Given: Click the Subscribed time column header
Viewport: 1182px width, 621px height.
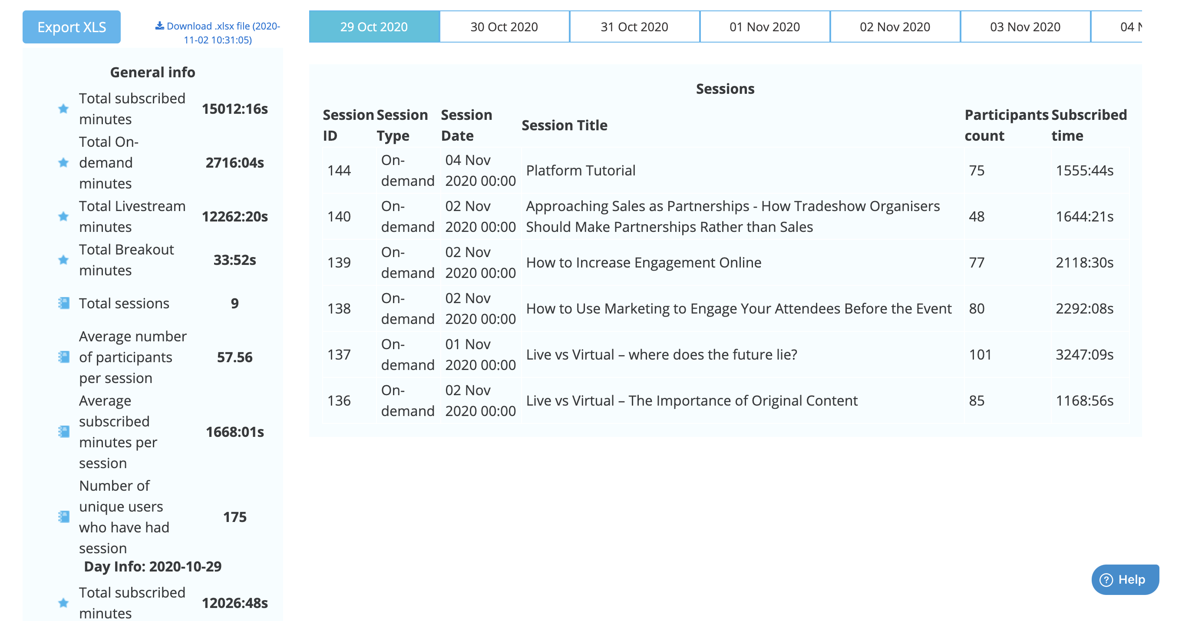Looking at the screenshot, I should (1088, 125).
